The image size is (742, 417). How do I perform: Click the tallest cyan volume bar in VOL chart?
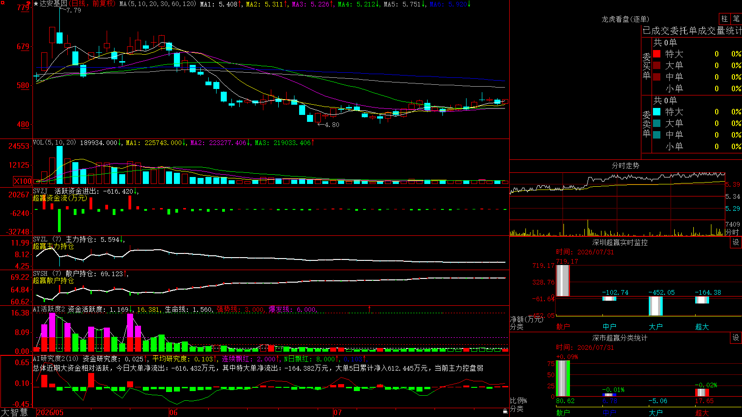click(59, 165)
